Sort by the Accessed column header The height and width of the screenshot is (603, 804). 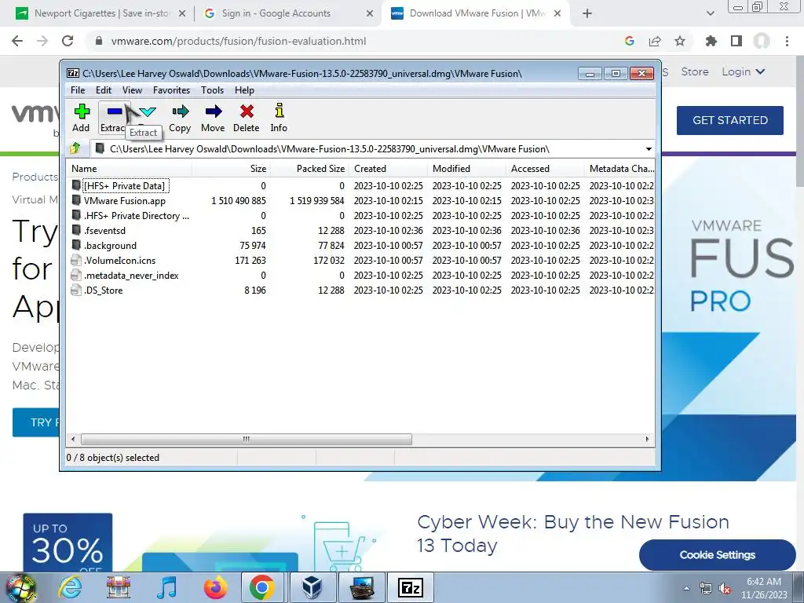click(545, 169)
